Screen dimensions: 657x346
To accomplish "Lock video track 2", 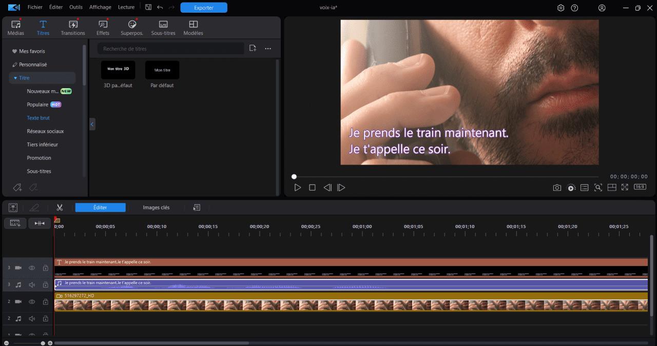I will coord(45,301).
